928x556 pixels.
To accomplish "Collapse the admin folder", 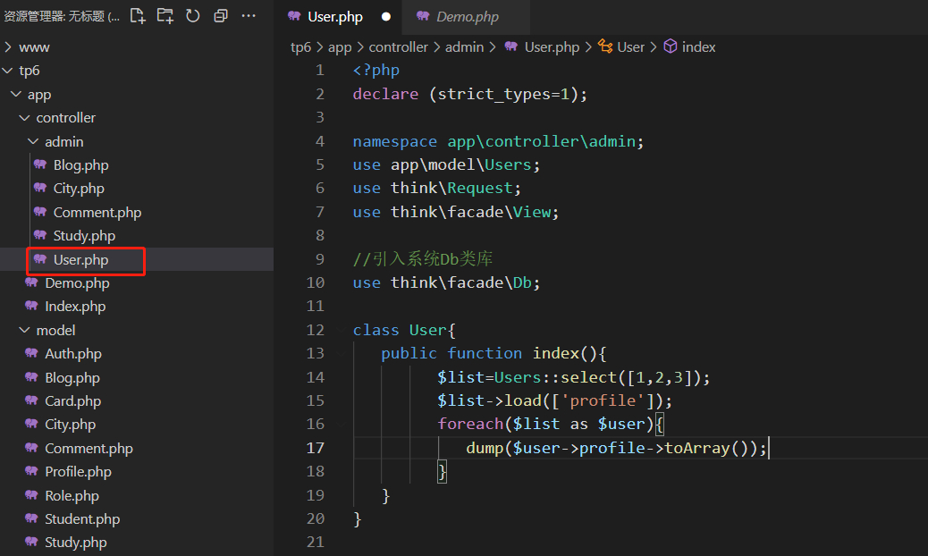I will pyautogui.click(x=34, y=141).
